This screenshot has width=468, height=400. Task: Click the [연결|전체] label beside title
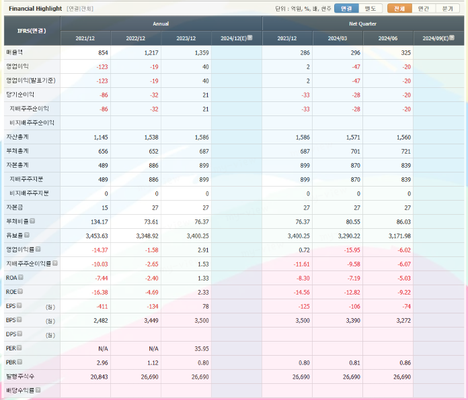(80, 9)
